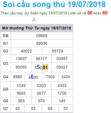
Task: Click the special prize number 09669
Action: [x=42, y=36]
